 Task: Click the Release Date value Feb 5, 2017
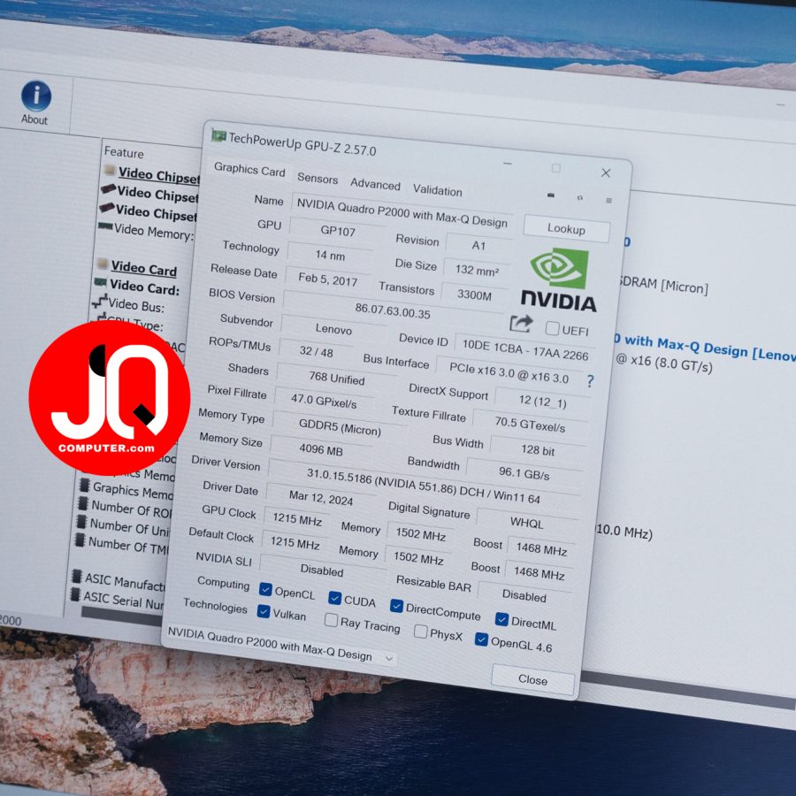327,279
